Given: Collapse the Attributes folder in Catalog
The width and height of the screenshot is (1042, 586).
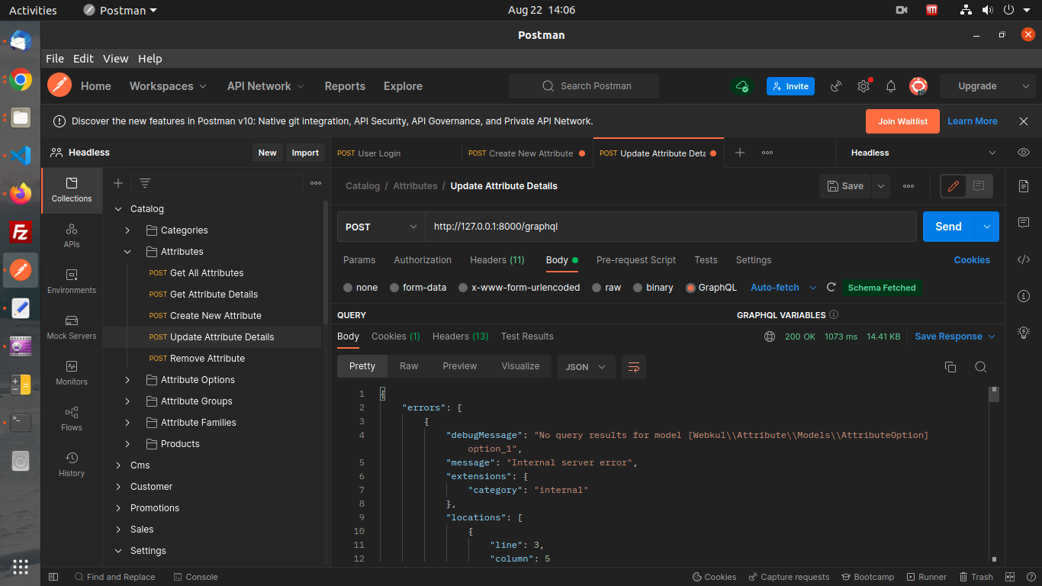Looking at the screenshot, I should click(127, 251).
